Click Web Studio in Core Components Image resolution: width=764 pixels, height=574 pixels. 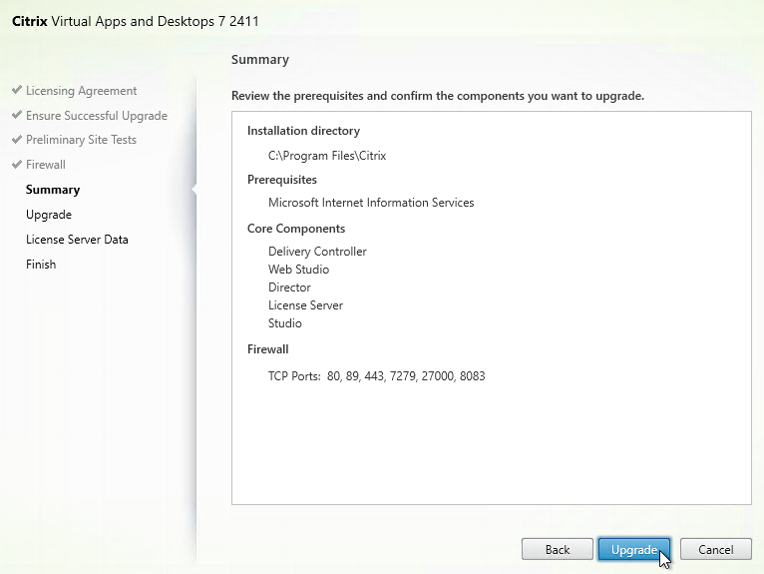pos(298,270)
